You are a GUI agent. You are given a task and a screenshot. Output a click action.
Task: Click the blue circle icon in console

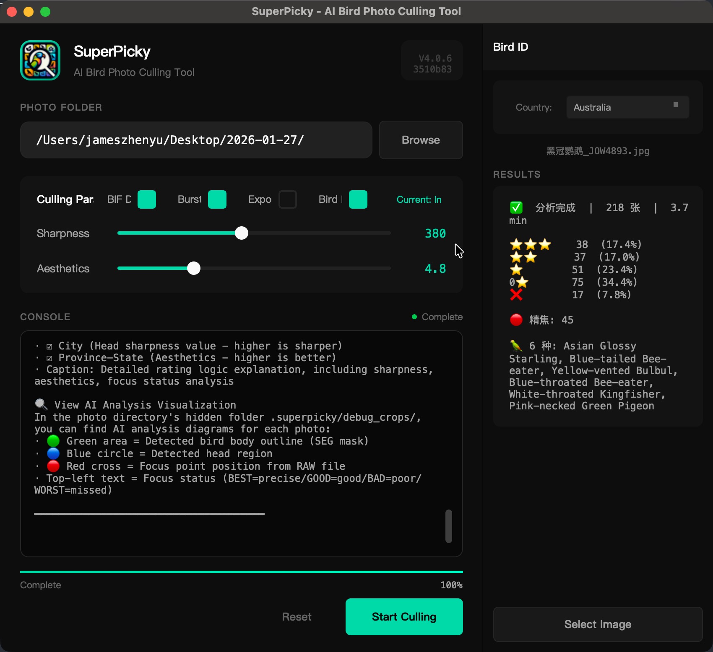53,453
